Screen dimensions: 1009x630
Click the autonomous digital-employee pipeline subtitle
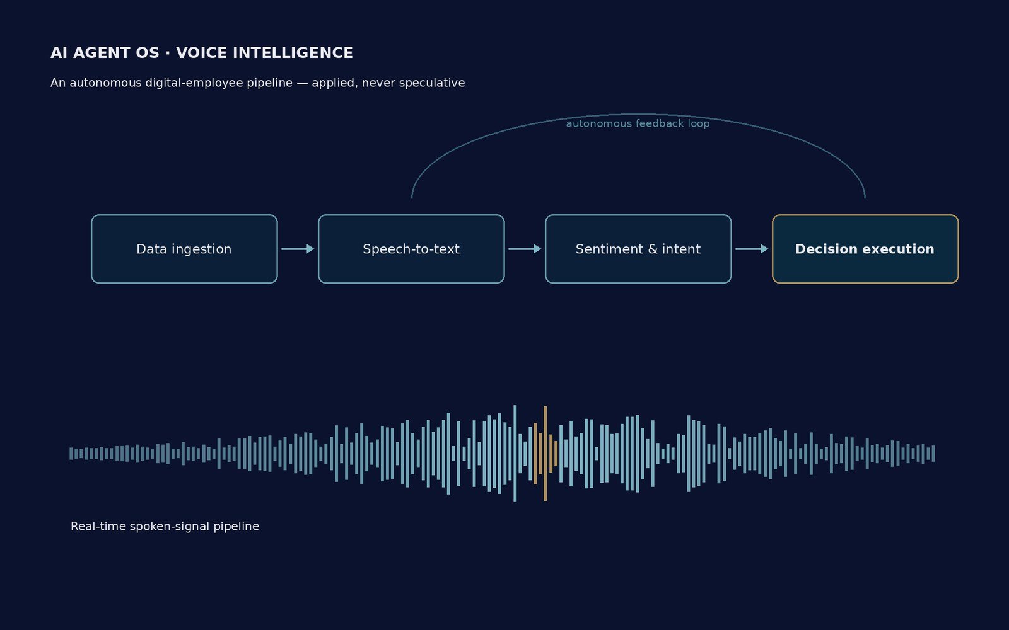[258, 83]
